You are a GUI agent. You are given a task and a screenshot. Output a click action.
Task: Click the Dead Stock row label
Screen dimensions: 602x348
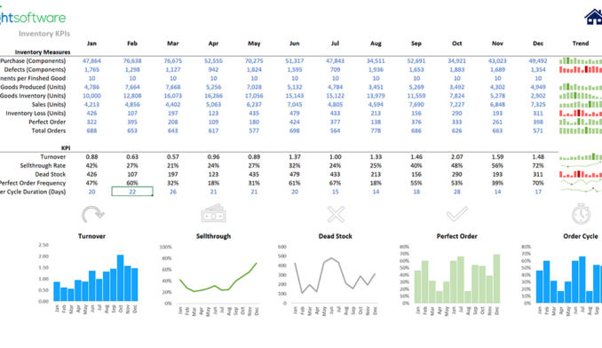(x=51, y=174)
